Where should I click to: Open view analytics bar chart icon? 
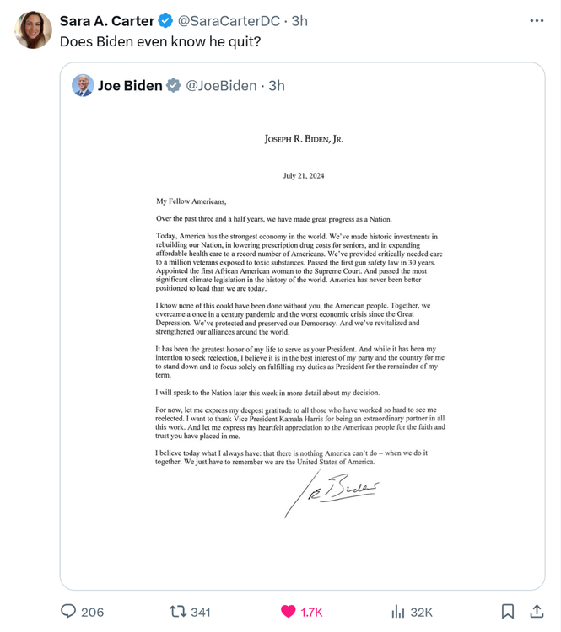click(x=399, y=611)
